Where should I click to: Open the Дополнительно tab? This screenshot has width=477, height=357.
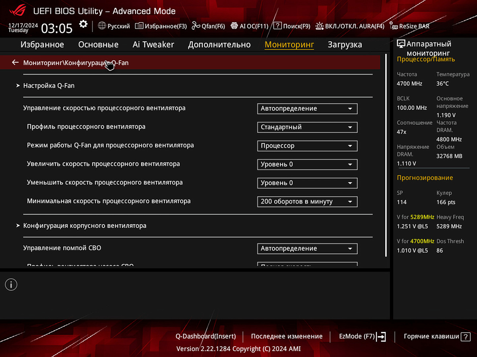219,44
